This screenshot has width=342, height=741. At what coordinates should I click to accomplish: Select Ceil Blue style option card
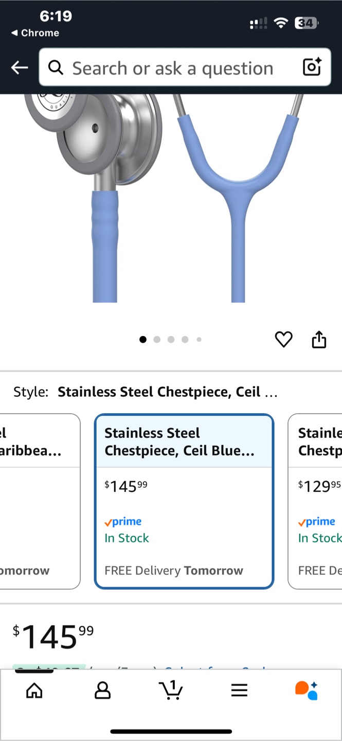[184, 501]
